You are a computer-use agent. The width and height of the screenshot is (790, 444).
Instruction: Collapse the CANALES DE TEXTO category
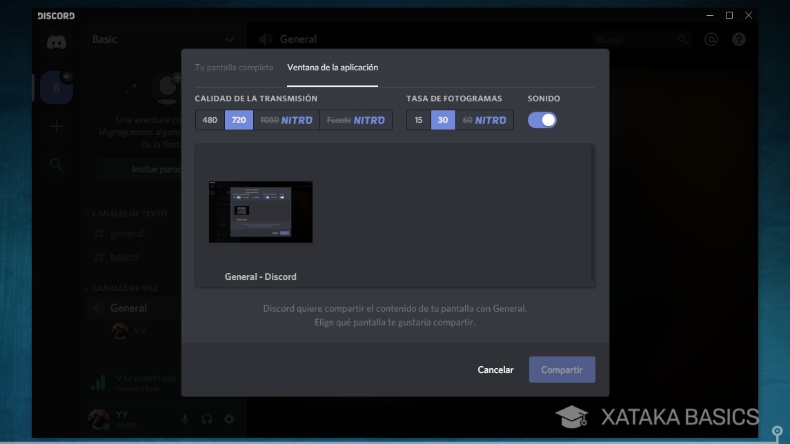[x=128, y=214]
